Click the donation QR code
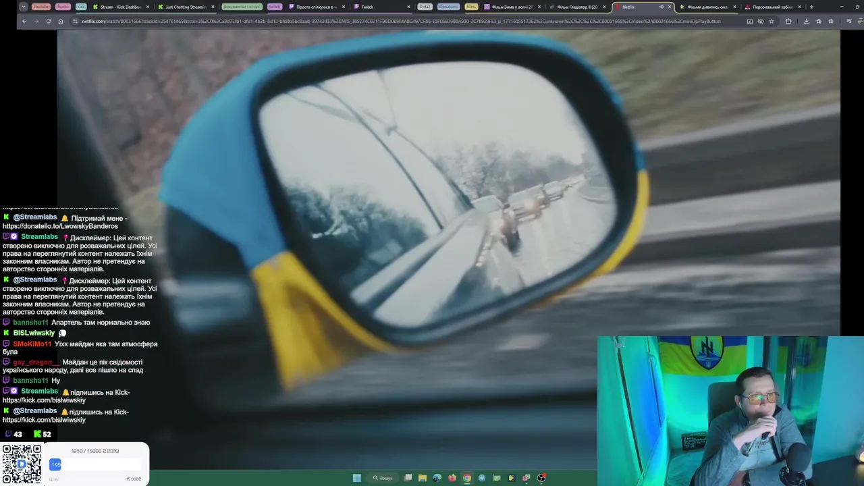Screen dimensions: 864x486 coord(21,464)
